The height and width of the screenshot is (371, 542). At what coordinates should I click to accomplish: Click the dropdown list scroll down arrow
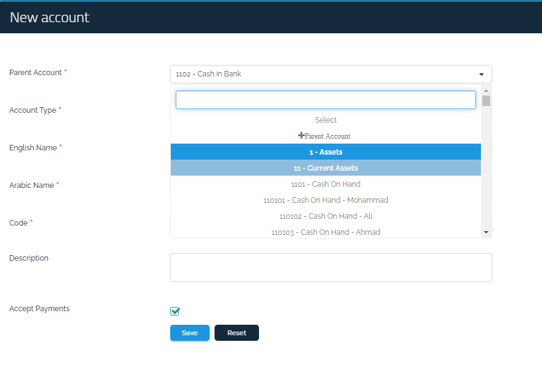coord(487,232)
